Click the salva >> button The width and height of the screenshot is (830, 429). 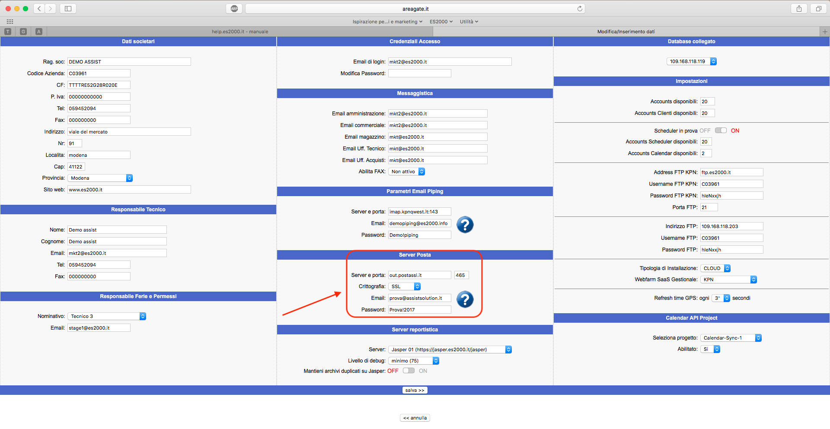(415, 390)
